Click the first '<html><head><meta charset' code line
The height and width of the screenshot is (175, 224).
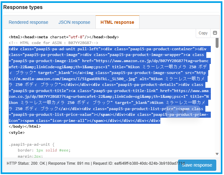tap(64, 37)
